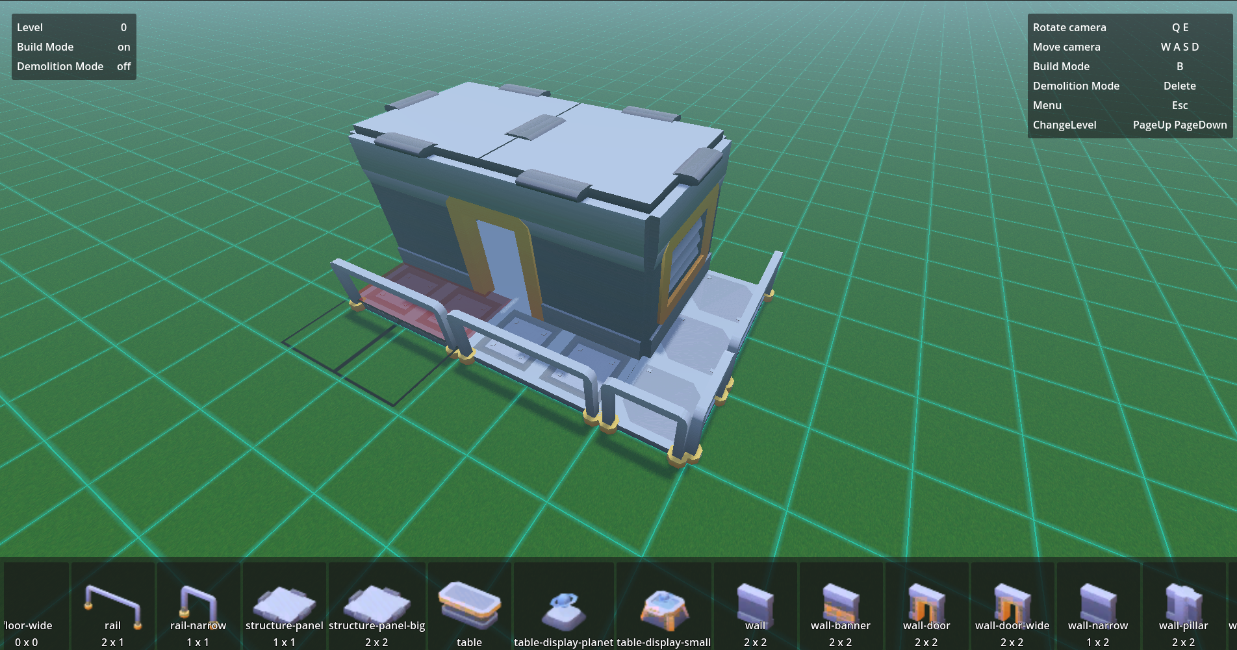Choose the wall-door piece

[926, 606]
